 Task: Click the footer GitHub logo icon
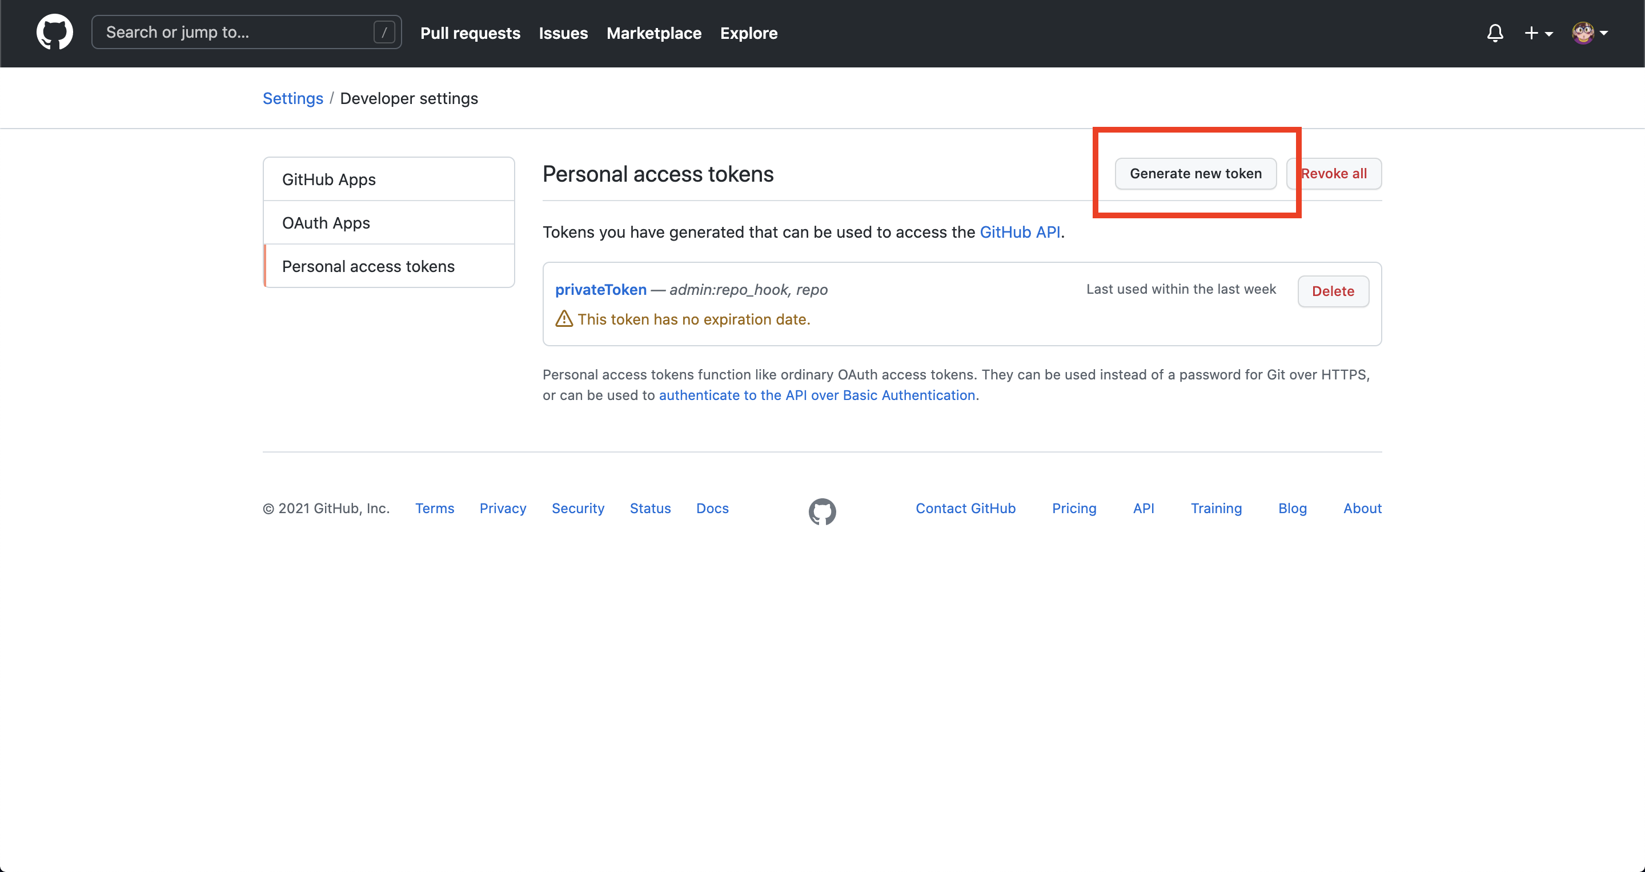[x=822, y=511]
